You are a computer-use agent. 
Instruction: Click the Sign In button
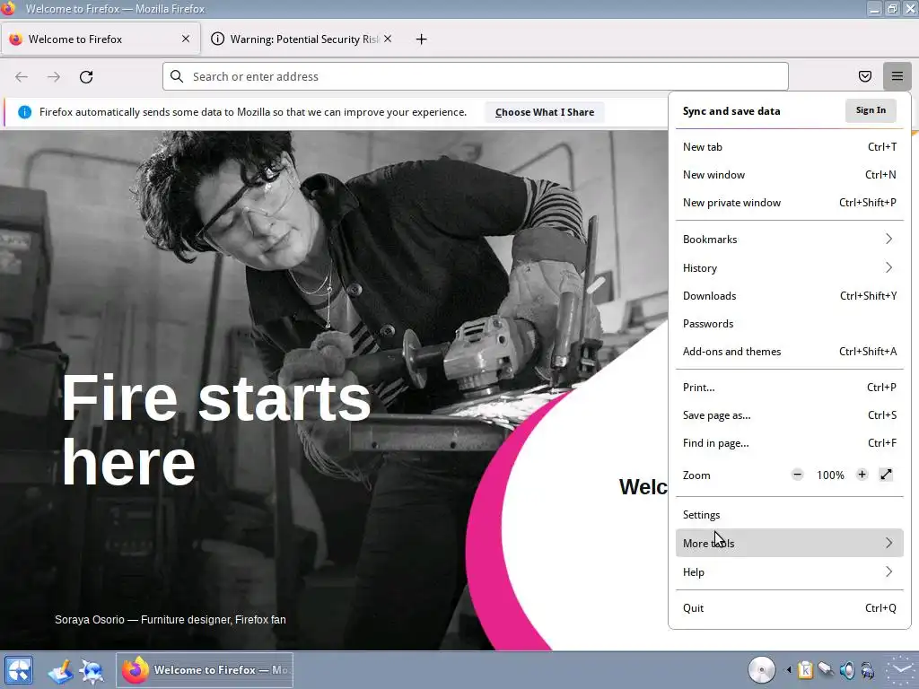(x=871, y=110)
